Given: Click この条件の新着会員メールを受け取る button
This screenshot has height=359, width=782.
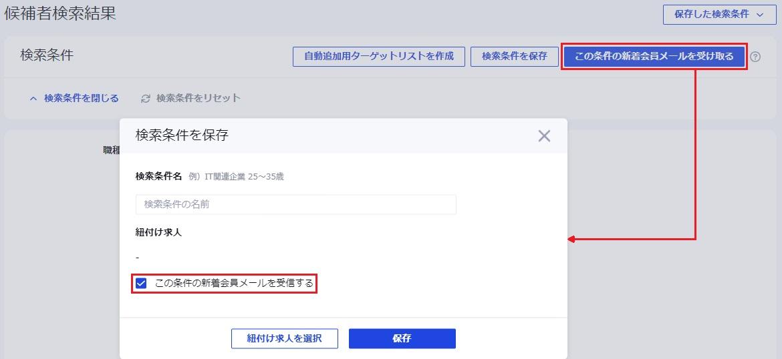Looking at the screenshot, I should (x=654, y=56).
